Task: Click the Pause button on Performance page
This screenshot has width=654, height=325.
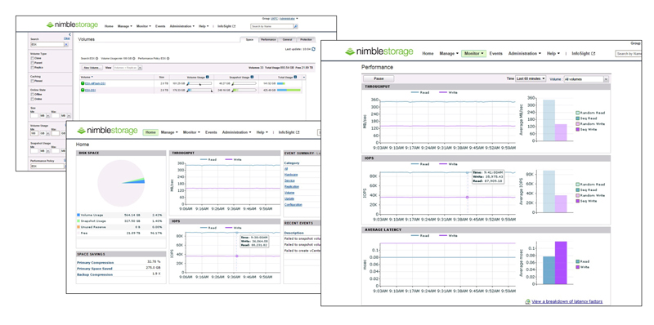Action: click(379, 78)
